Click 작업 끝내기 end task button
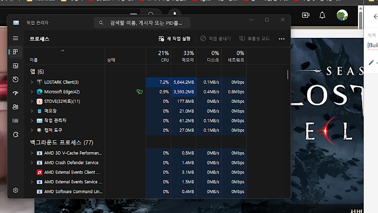 tap(216, 38)
